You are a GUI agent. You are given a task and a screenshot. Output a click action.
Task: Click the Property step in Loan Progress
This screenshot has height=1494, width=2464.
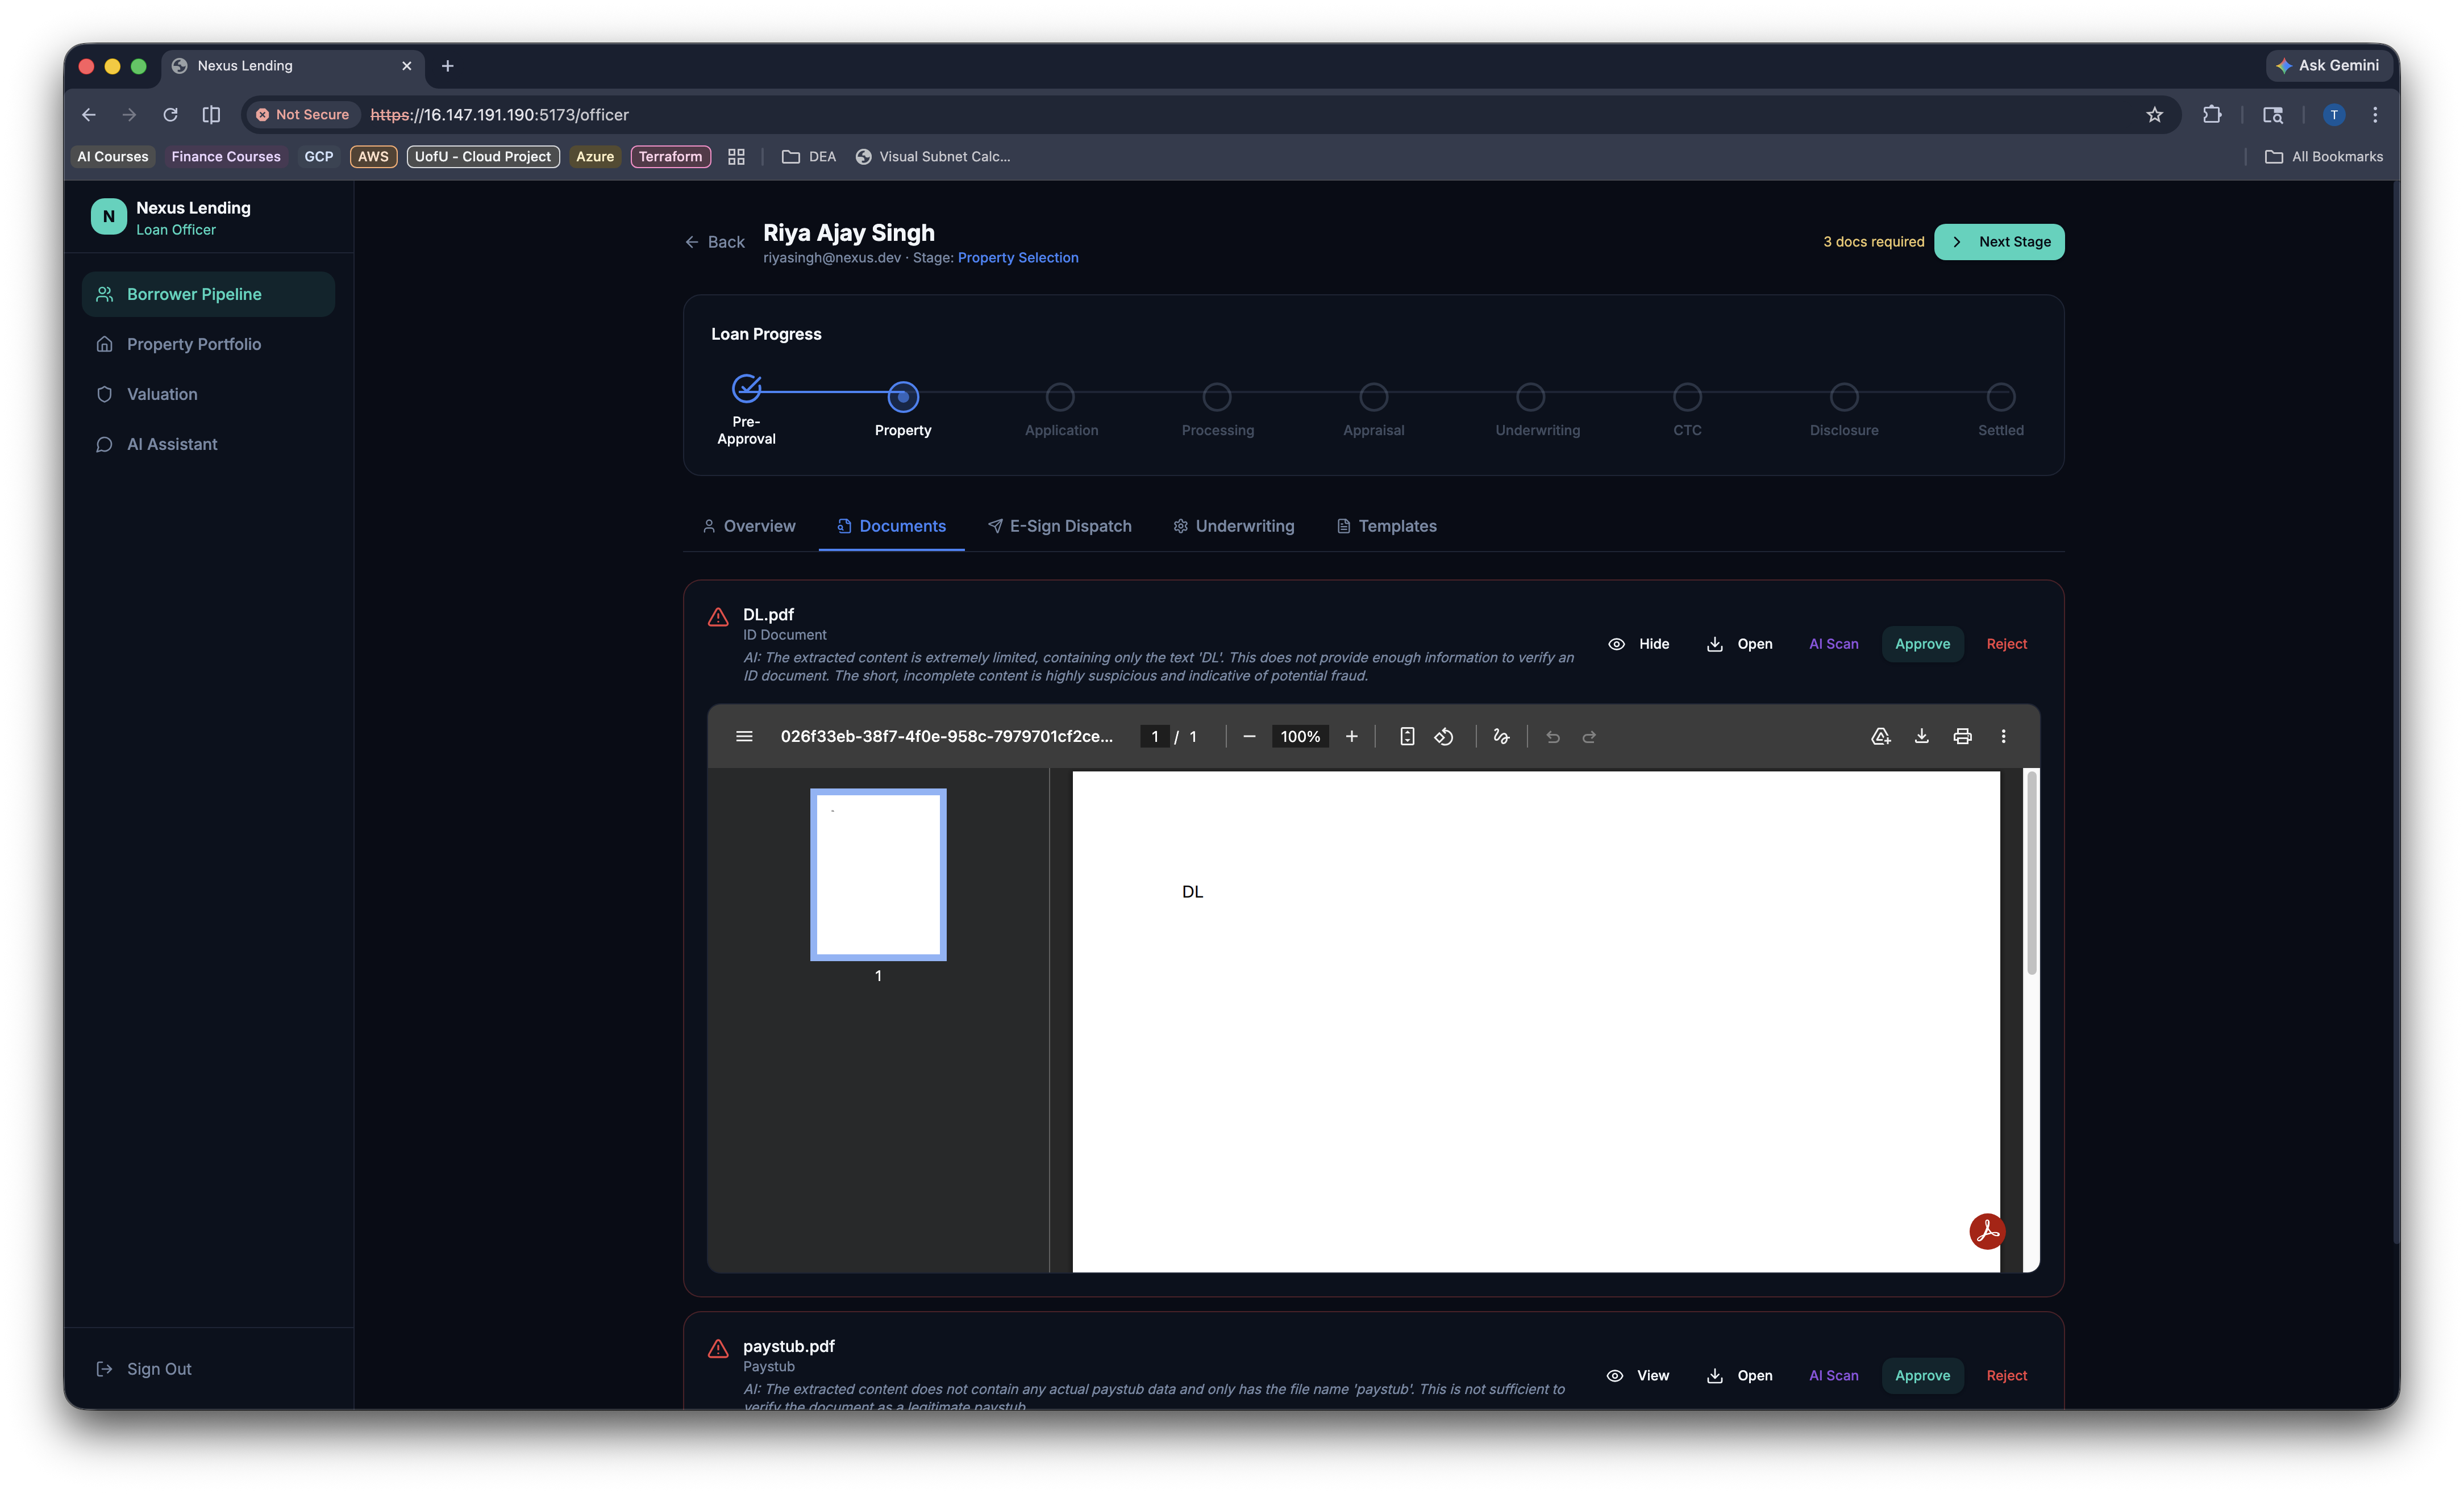pyautogui.click(x=903, y=397)
